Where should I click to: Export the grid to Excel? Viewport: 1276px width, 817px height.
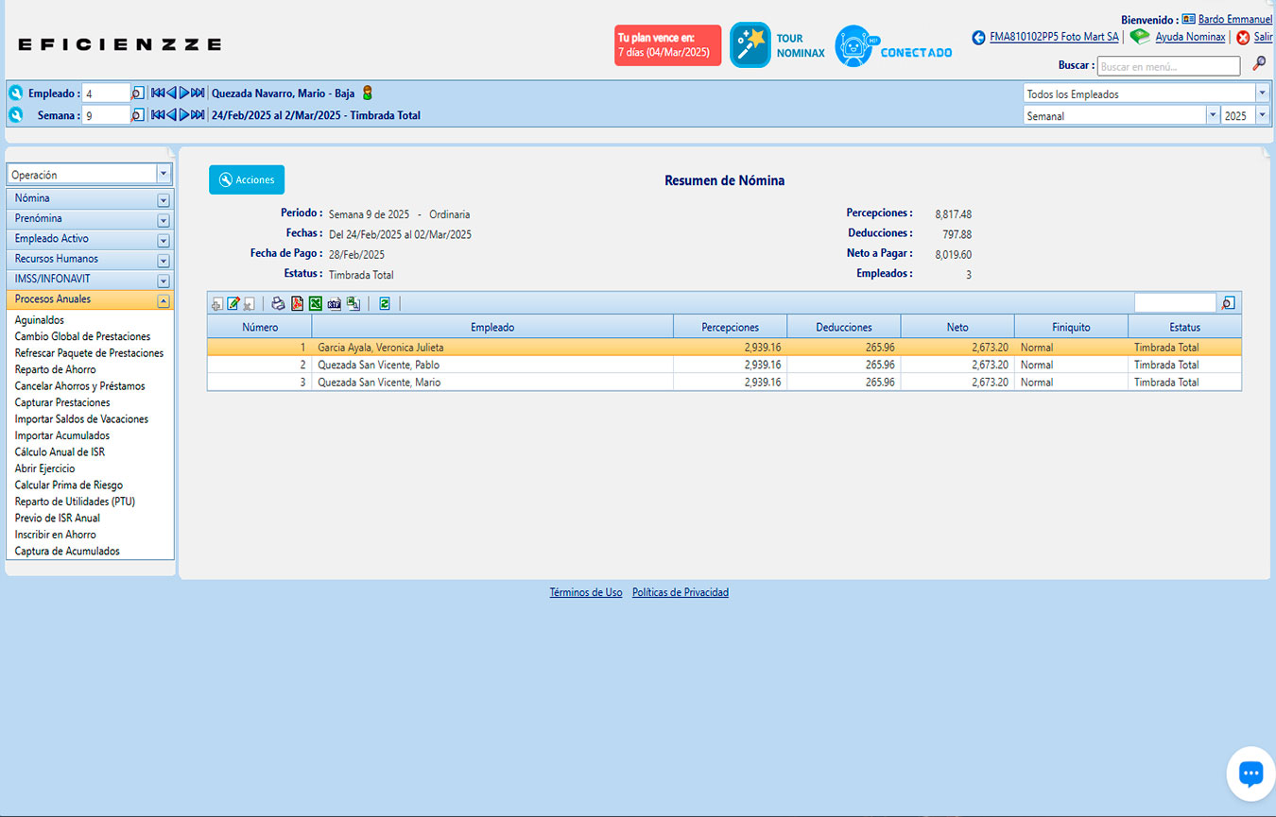click(316, 303)
